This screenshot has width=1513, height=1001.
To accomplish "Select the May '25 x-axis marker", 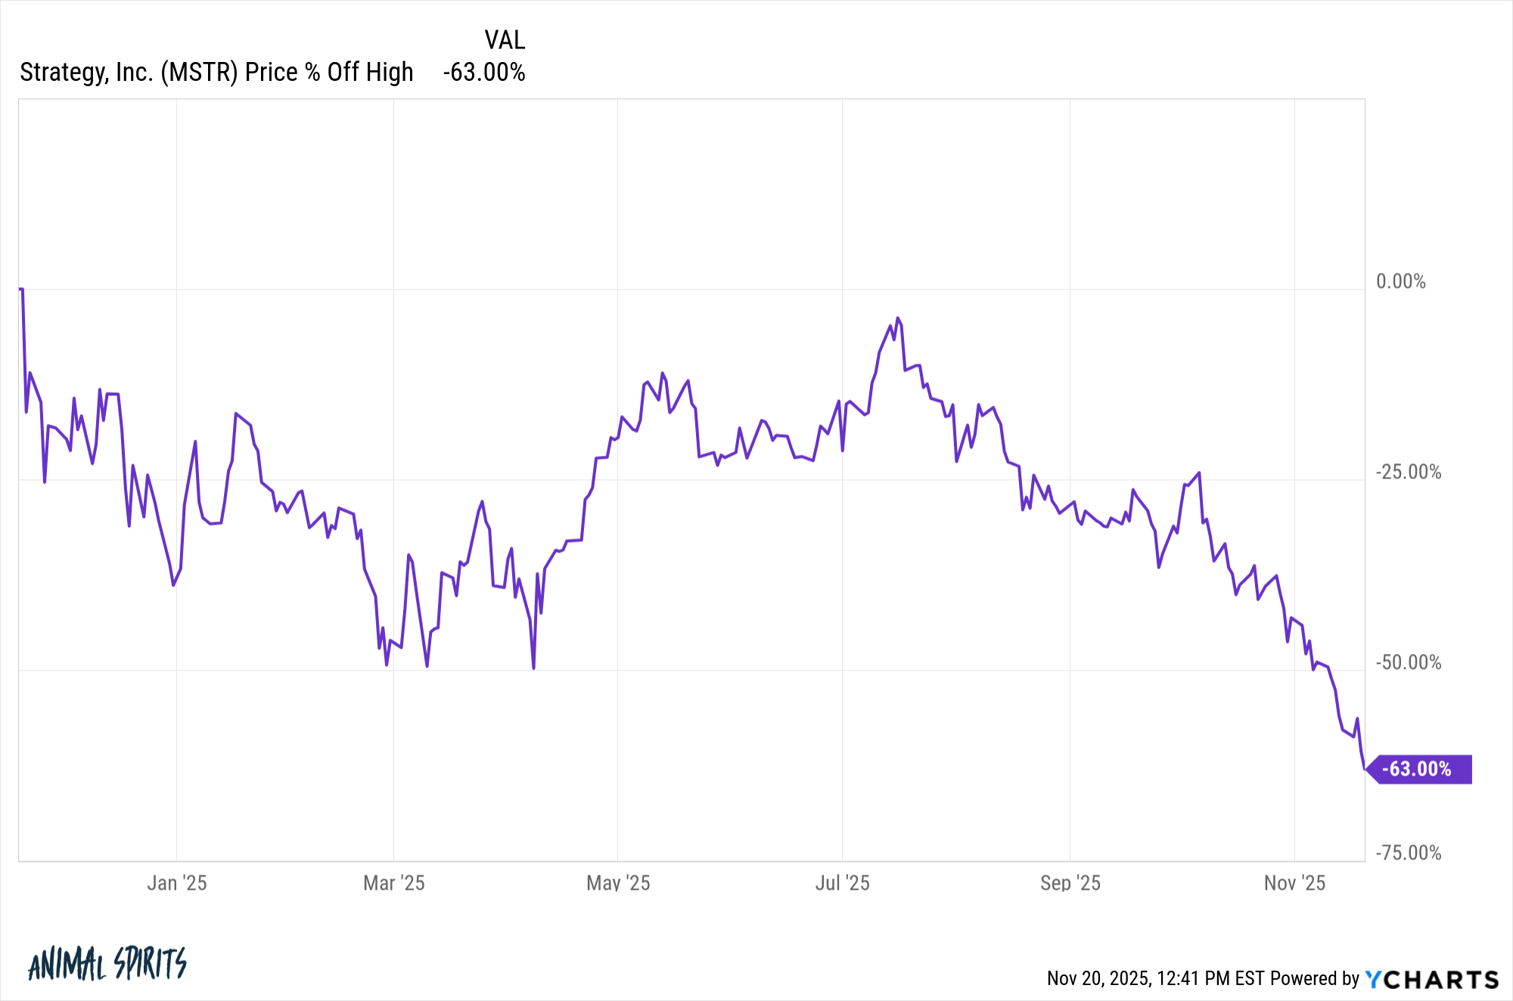I will tap(618, 882).
